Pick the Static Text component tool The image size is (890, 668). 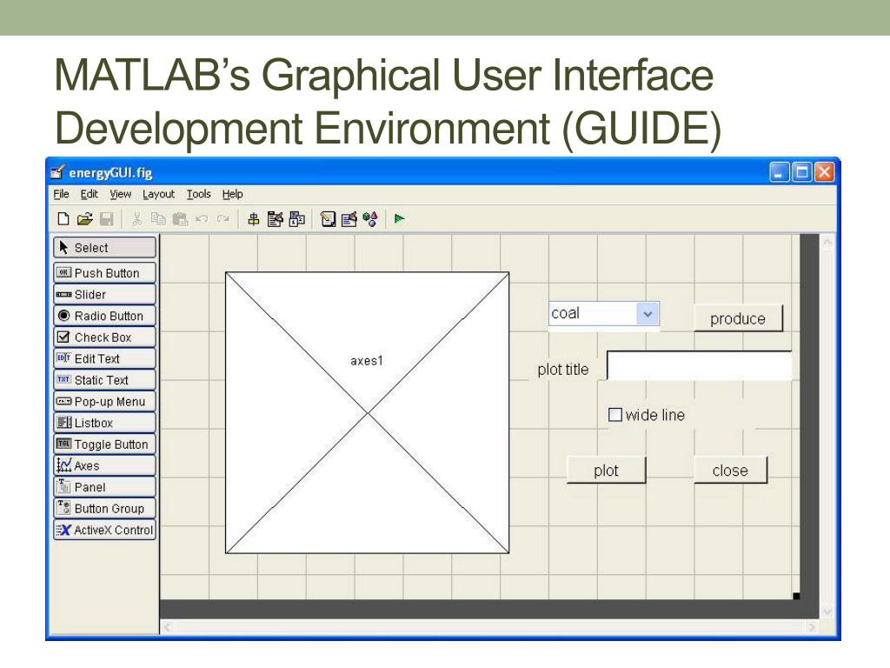click(105, 380)
